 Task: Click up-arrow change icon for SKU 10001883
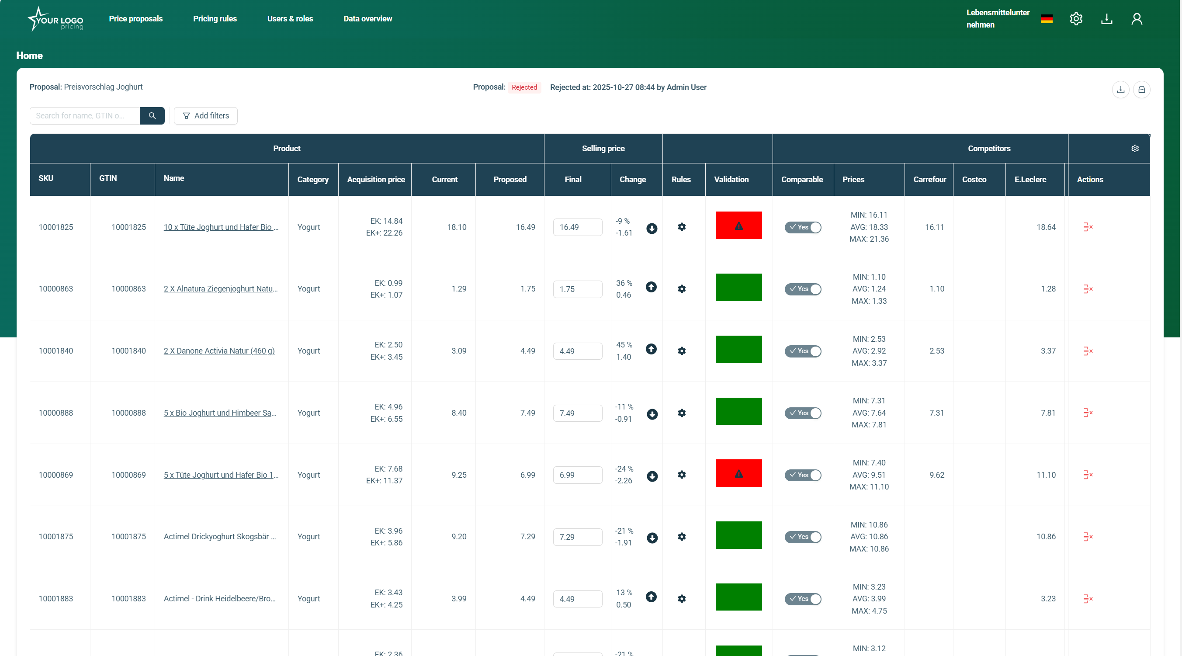[651, 597]
